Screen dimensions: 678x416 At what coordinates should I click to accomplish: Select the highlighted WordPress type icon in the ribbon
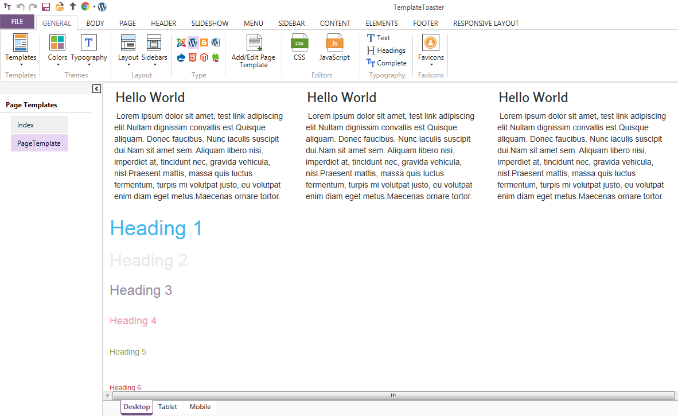click(x=193, y=42)
